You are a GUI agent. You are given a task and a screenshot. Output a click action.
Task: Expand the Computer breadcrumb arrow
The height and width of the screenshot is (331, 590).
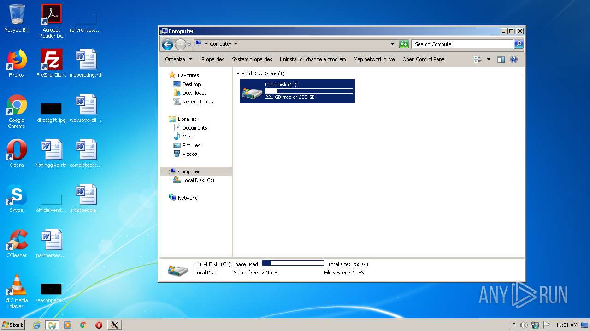[x=236, y=44]
